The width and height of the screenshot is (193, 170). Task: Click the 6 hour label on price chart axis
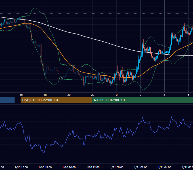(x=188, y=95)
